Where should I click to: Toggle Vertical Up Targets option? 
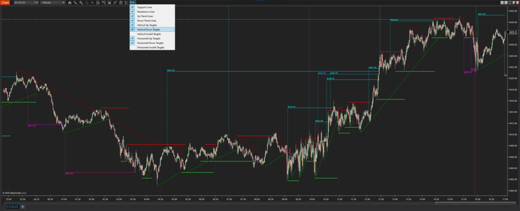[x=152, y=25]
